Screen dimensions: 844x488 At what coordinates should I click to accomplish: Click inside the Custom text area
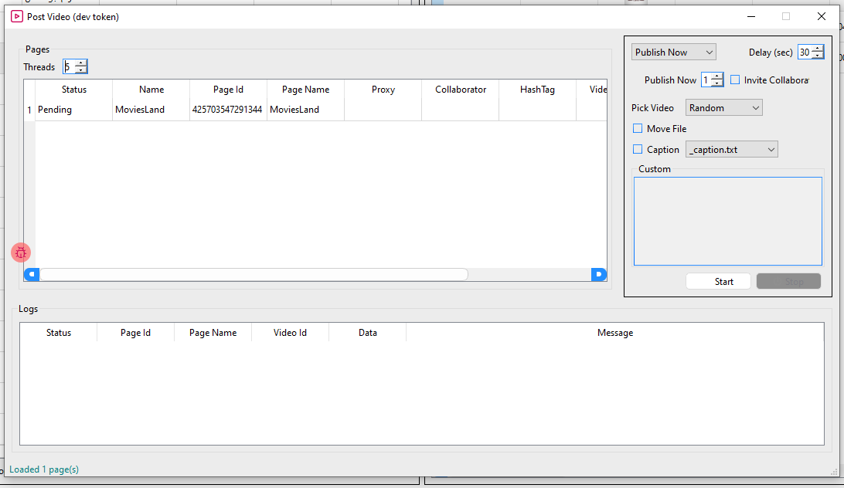727,221
